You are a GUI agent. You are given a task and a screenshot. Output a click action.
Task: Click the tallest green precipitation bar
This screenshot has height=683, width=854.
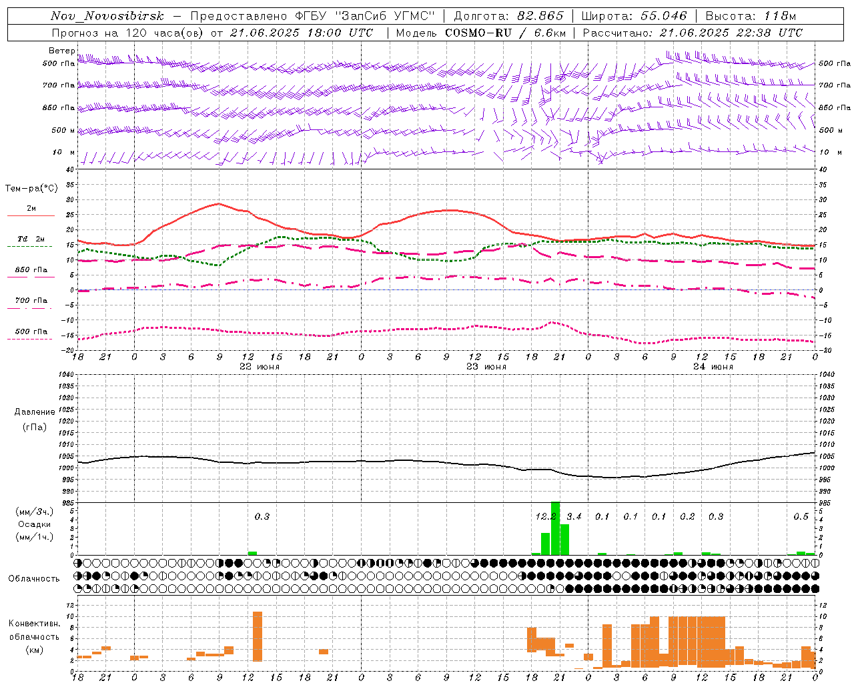pyautogui.click(x=555, y=528)
